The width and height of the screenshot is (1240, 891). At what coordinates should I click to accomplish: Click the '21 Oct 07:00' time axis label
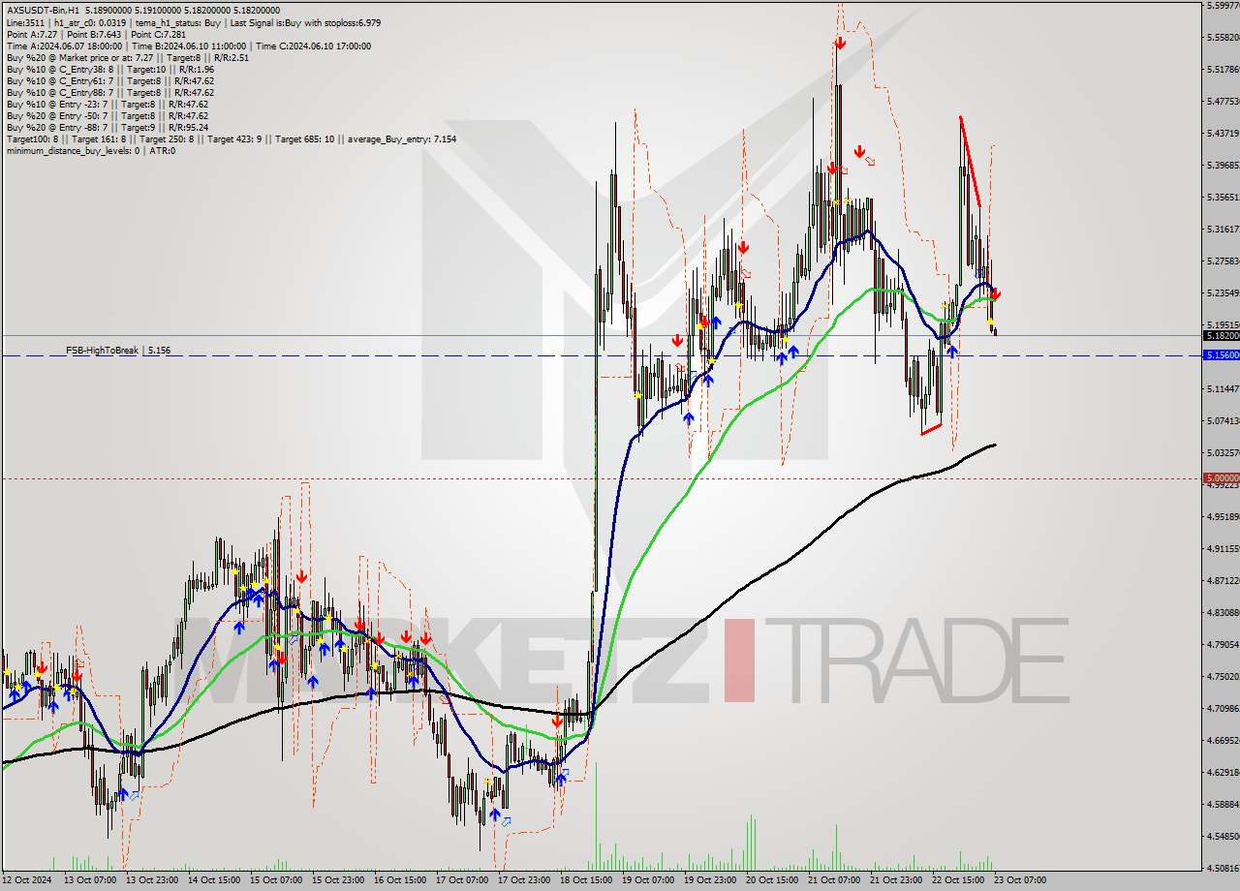tap(833, 880)
